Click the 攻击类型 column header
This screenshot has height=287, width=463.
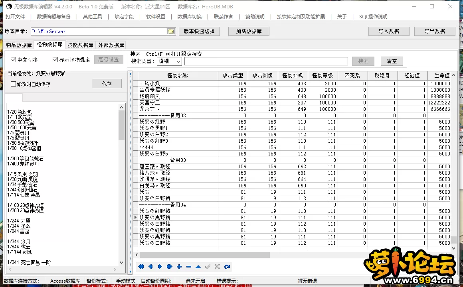coord(233,75)
